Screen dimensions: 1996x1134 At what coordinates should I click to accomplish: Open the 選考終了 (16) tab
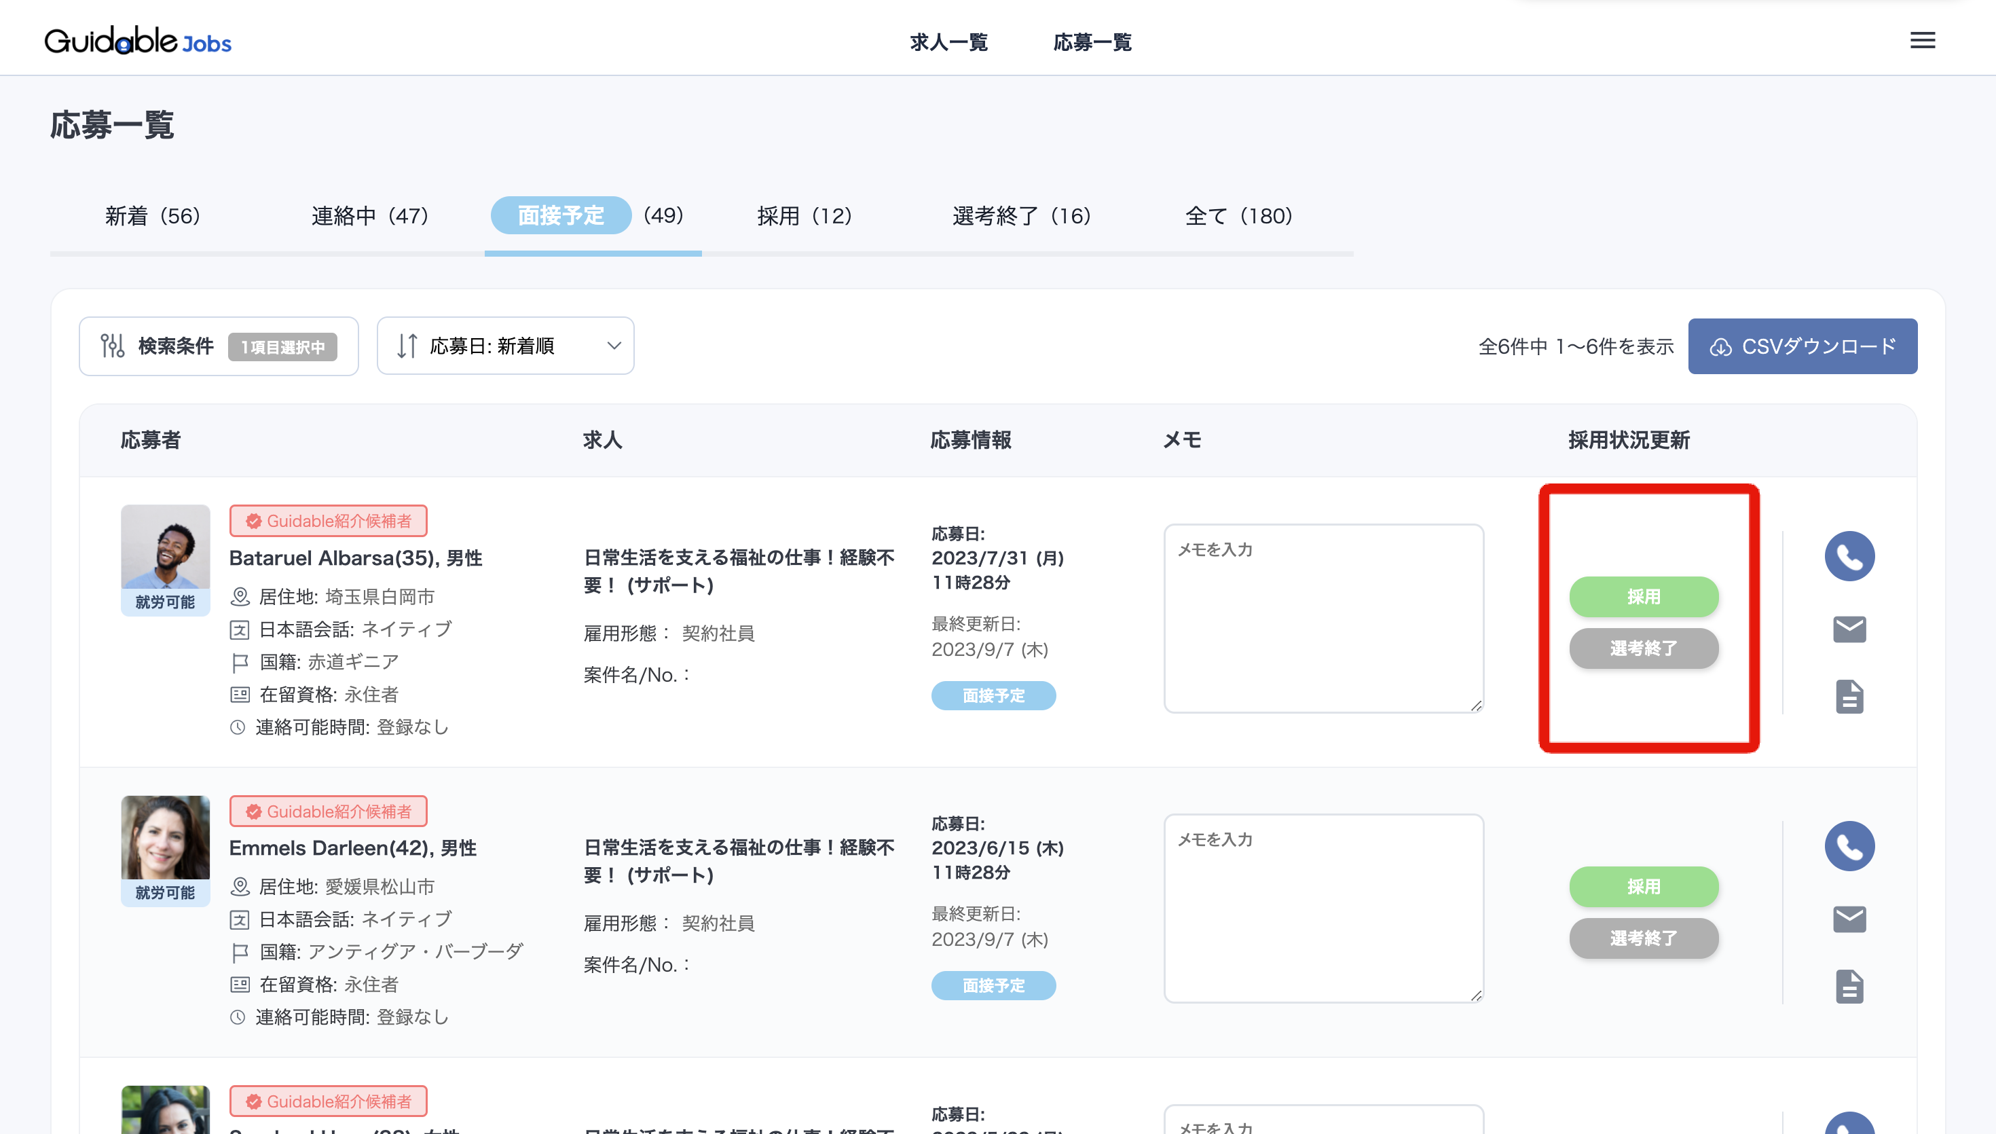pyautogui.click(x=1021, y=216)
